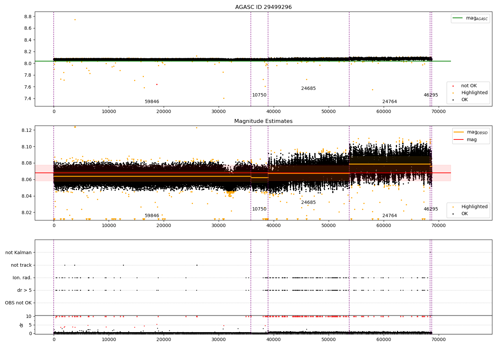Click OBSID 24764 annotation in Magnitude Estimates plot

[390, 216]
